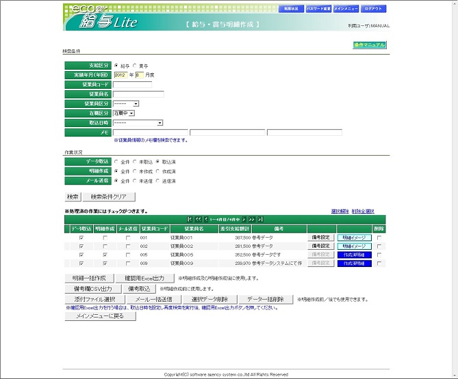
Task: Focus the month field showing 8
Action: pyautogui.click(x=140, y=75)
